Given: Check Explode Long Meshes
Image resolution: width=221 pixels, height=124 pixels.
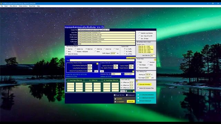Looking at the screenshot, I should pos(140,33).
